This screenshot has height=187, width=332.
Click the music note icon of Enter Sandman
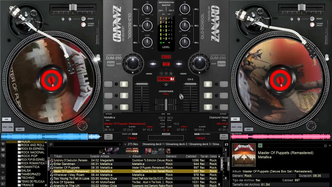coord(52,164)
